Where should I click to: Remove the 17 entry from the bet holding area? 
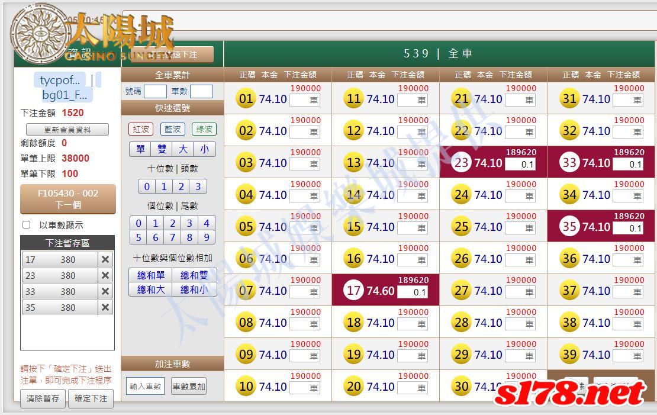[x=105, y=259]
